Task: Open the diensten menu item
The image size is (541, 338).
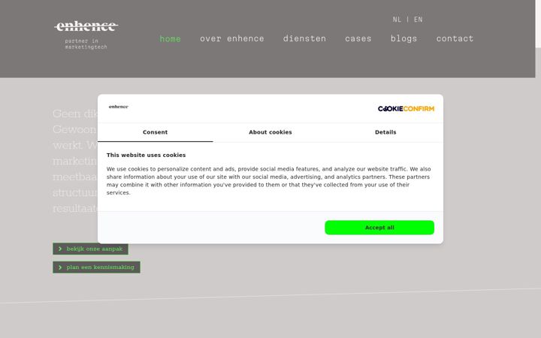Action: click(x=304, y=38)
